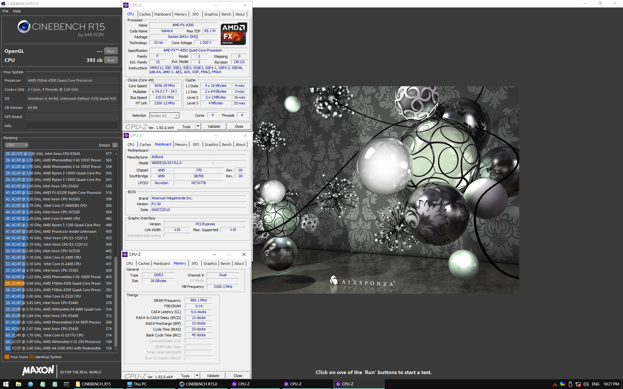
Task: Click the Cinebench title bar app icon
Action: 3,4
